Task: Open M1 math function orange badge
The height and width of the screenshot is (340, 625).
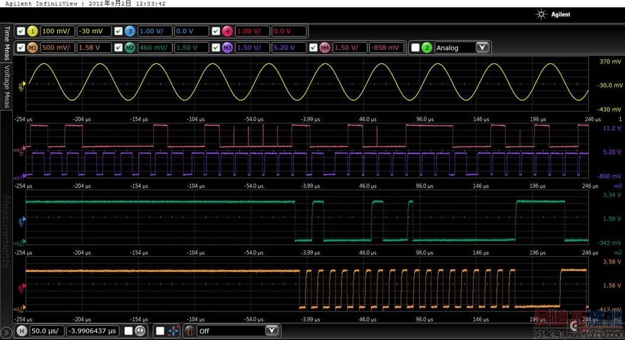Action: click(x=32, y=48)
